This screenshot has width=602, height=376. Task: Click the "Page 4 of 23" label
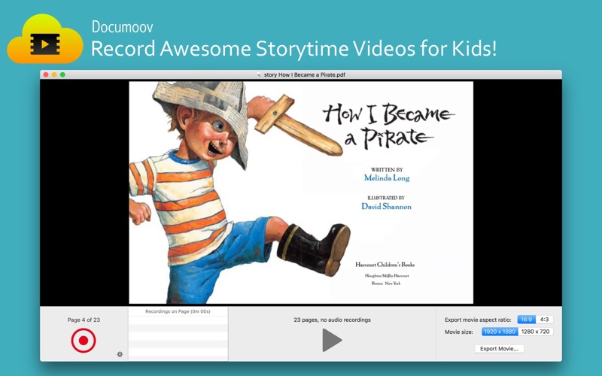pos(84,320)
